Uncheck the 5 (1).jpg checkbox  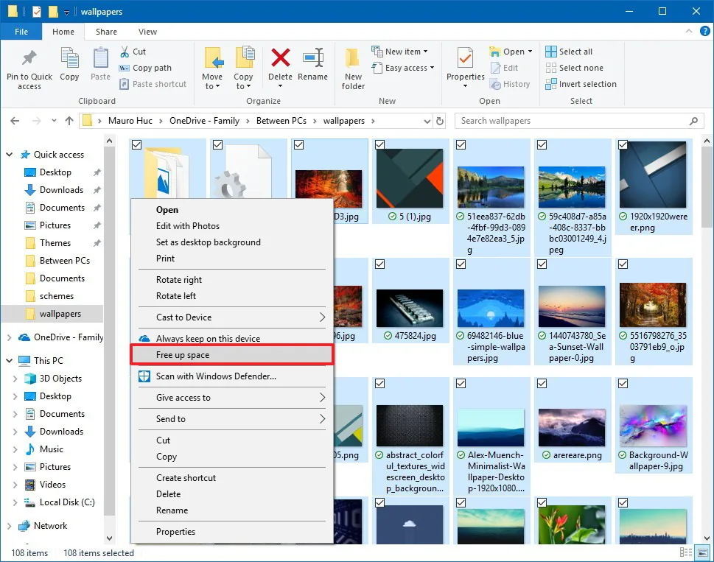point(379,144)
